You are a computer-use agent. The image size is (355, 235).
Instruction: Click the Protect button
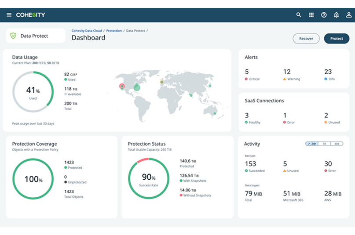coord(337,39)
